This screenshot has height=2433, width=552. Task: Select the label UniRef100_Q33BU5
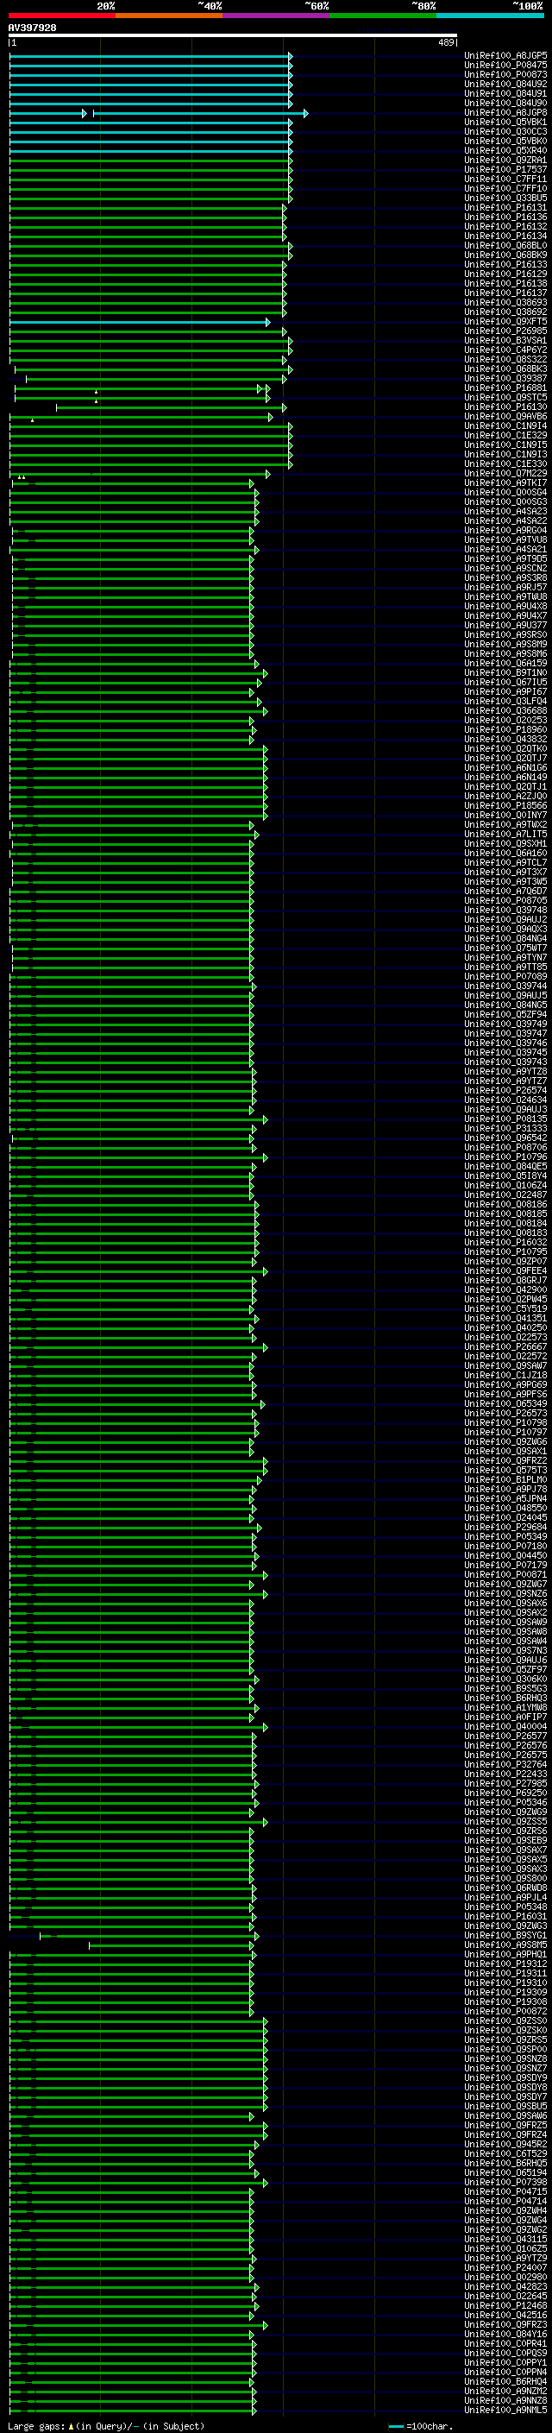(x=505, y=198)
